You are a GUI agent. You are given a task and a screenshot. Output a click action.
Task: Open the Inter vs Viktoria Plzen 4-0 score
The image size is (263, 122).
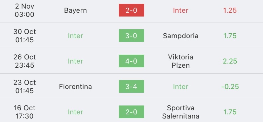131,61
